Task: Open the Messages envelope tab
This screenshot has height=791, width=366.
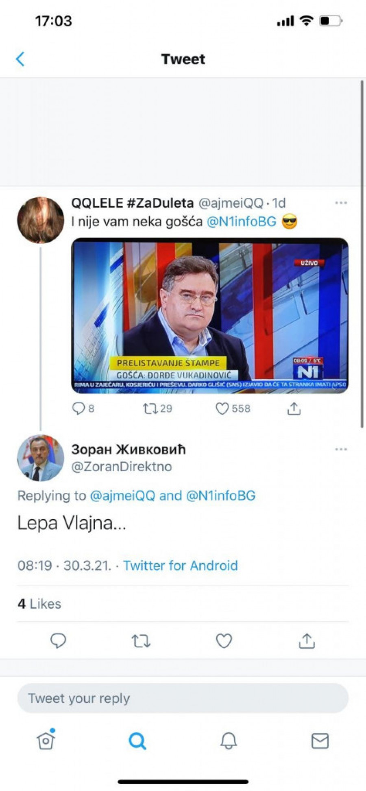Action: click(320, 741)
